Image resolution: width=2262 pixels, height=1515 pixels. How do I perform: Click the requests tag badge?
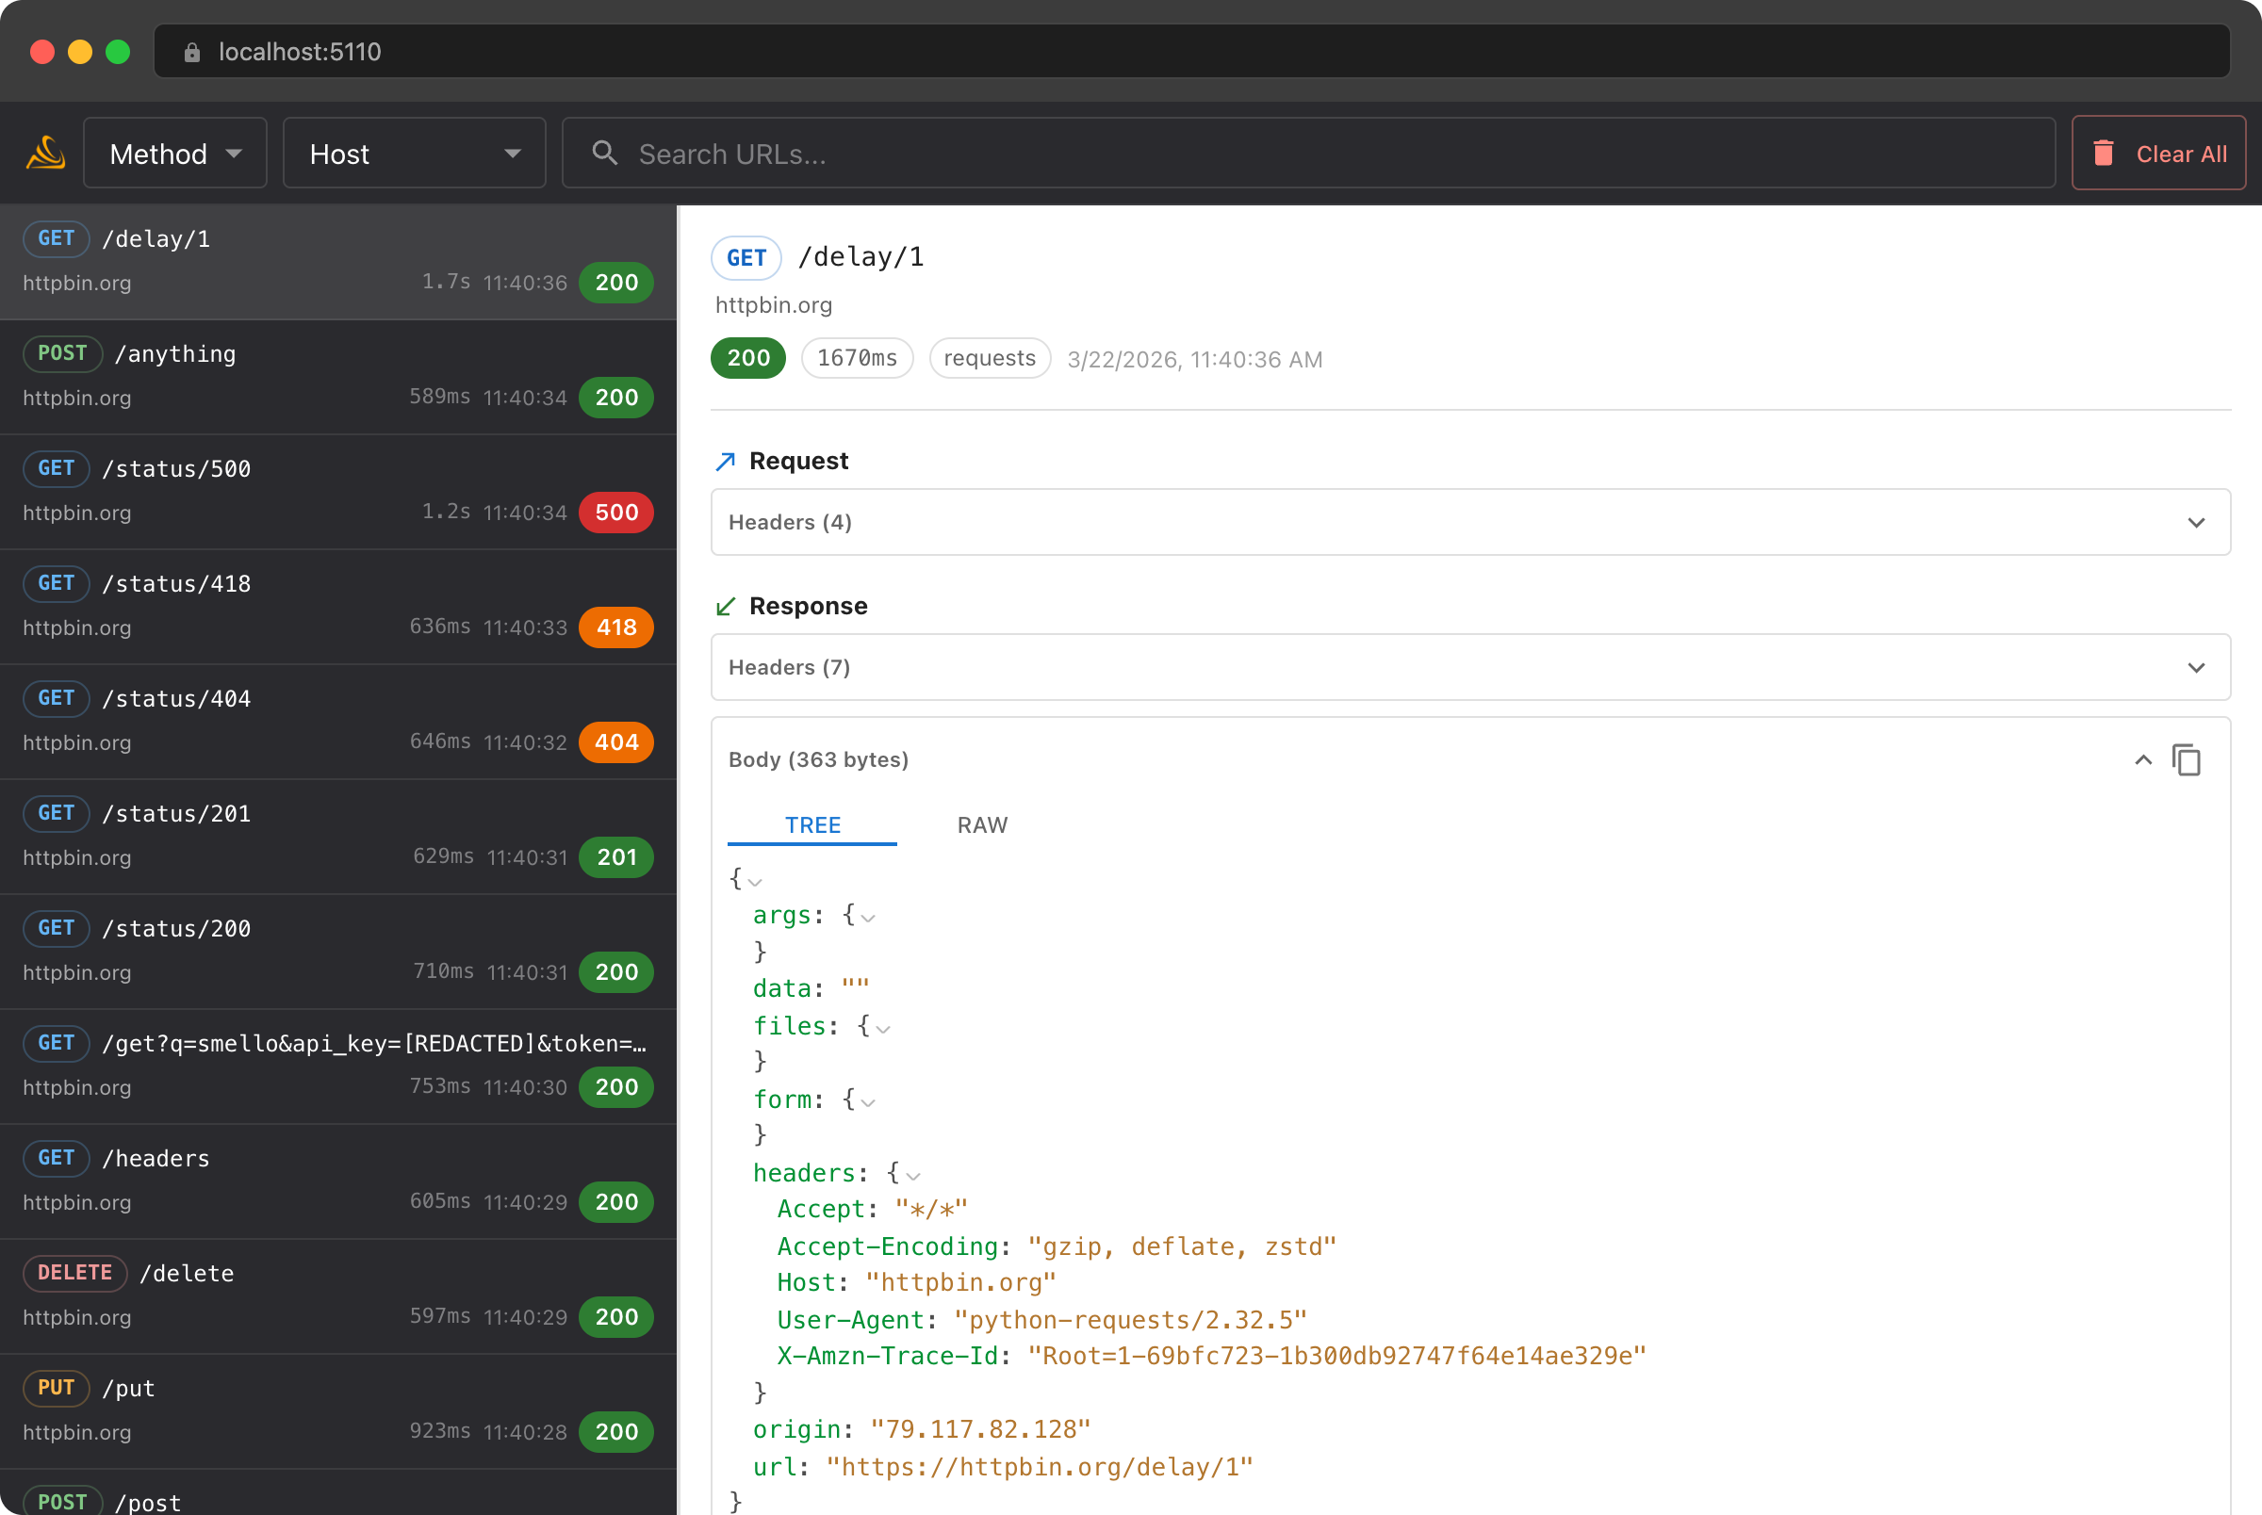(990, 357)
